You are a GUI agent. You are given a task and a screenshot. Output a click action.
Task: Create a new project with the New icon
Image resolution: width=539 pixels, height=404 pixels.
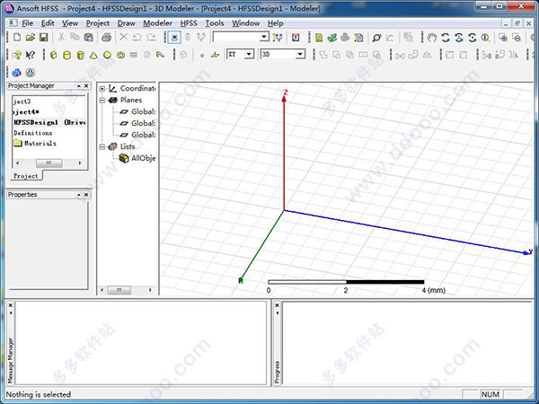[x=17, y=37]
